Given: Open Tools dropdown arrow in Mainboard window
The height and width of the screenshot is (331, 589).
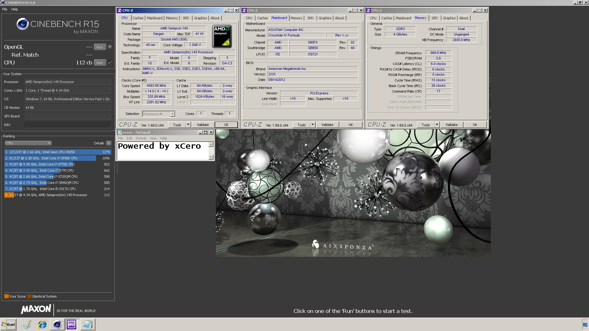Looking at the screenshot, I should pos(313,125).
